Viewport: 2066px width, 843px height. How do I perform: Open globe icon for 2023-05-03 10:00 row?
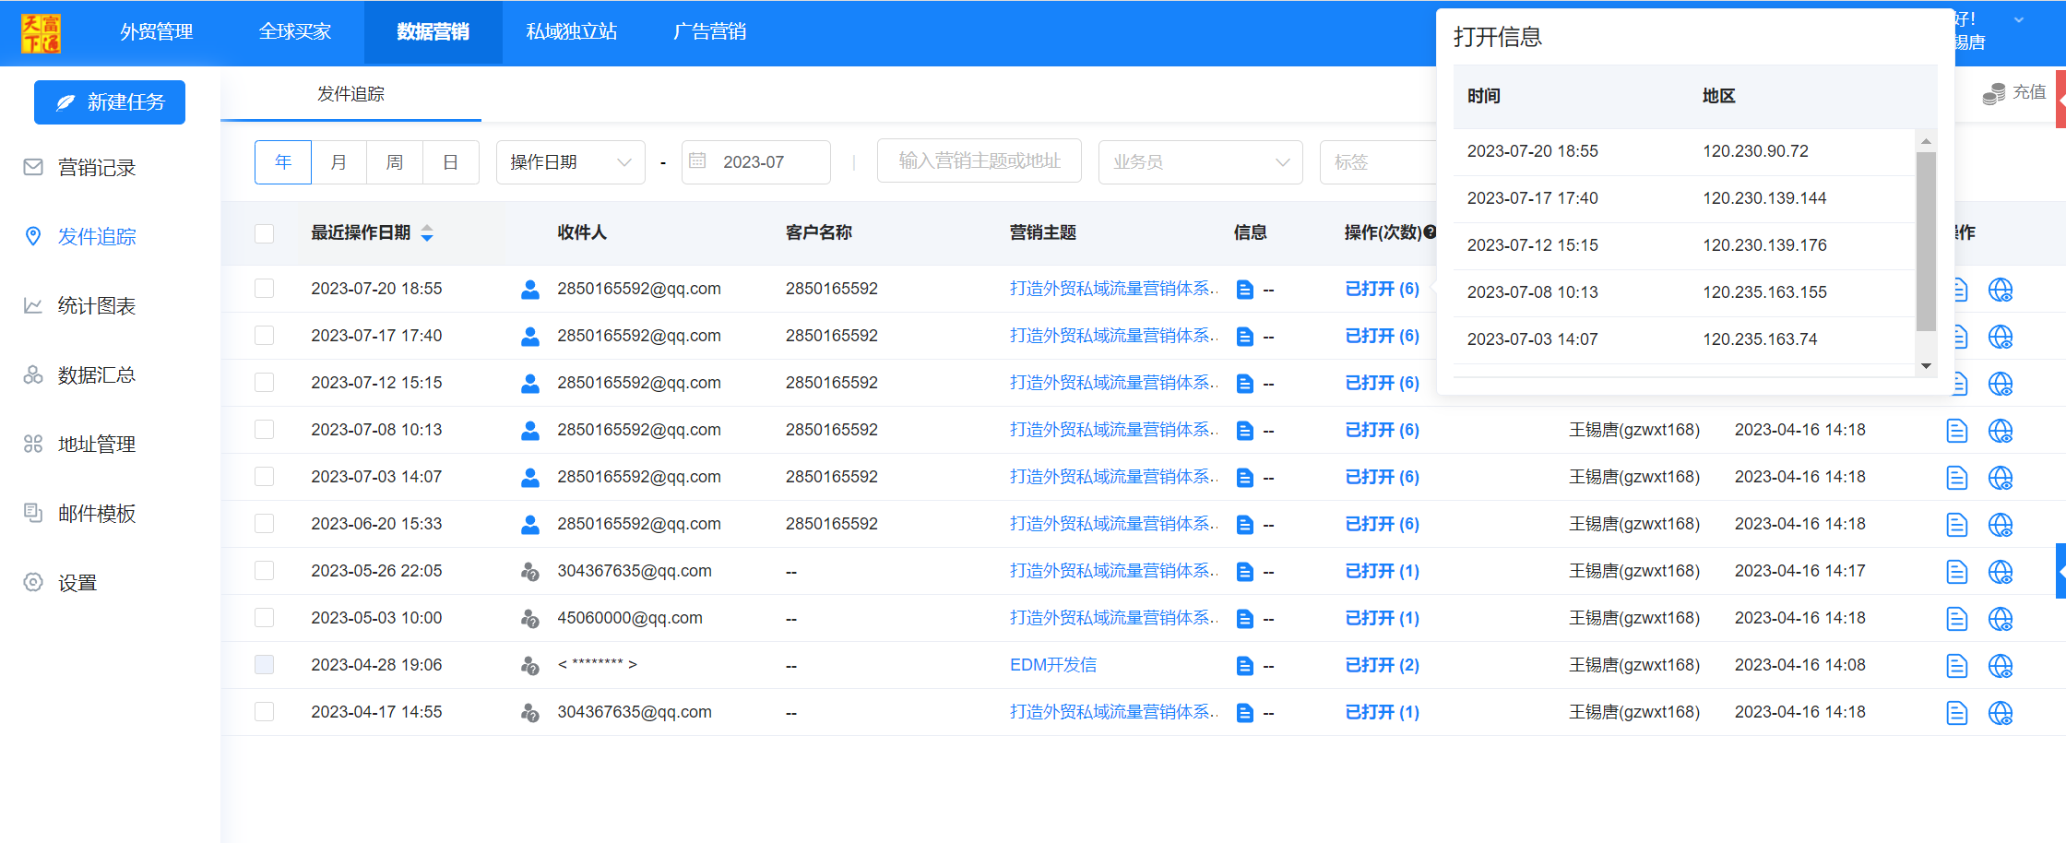2001,619
